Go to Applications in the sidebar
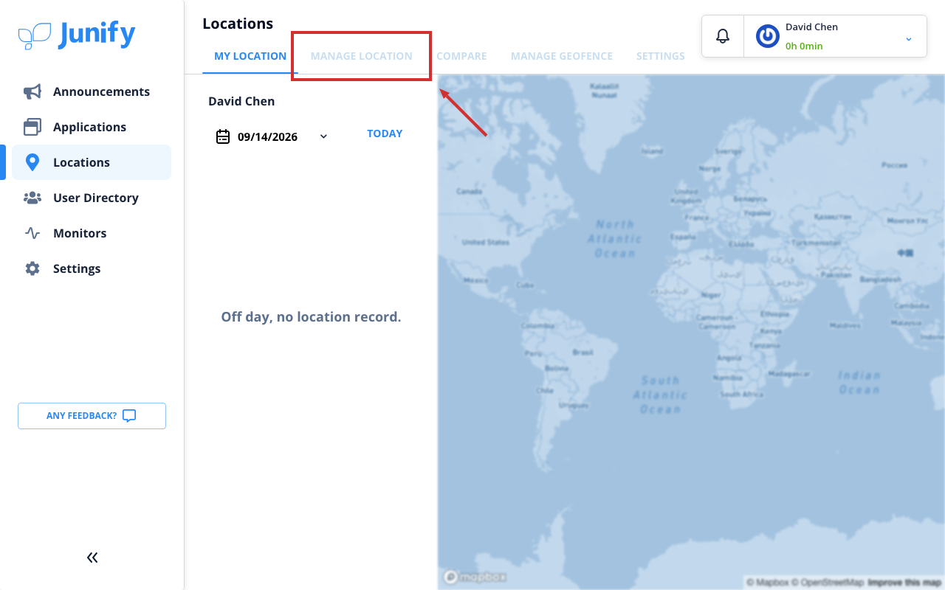Image resolution: width=945 pixels, height=590 pixels. (x=92, y=127)
